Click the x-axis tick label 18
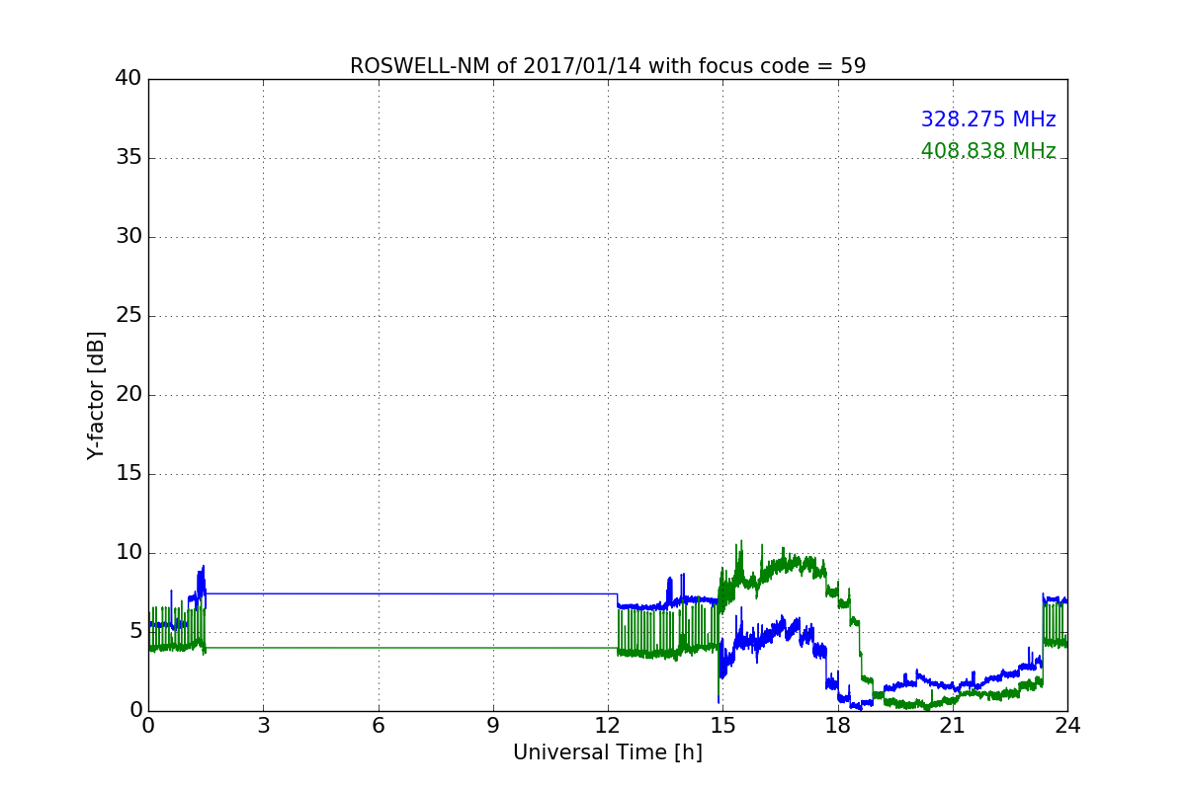 coord(838,726)
